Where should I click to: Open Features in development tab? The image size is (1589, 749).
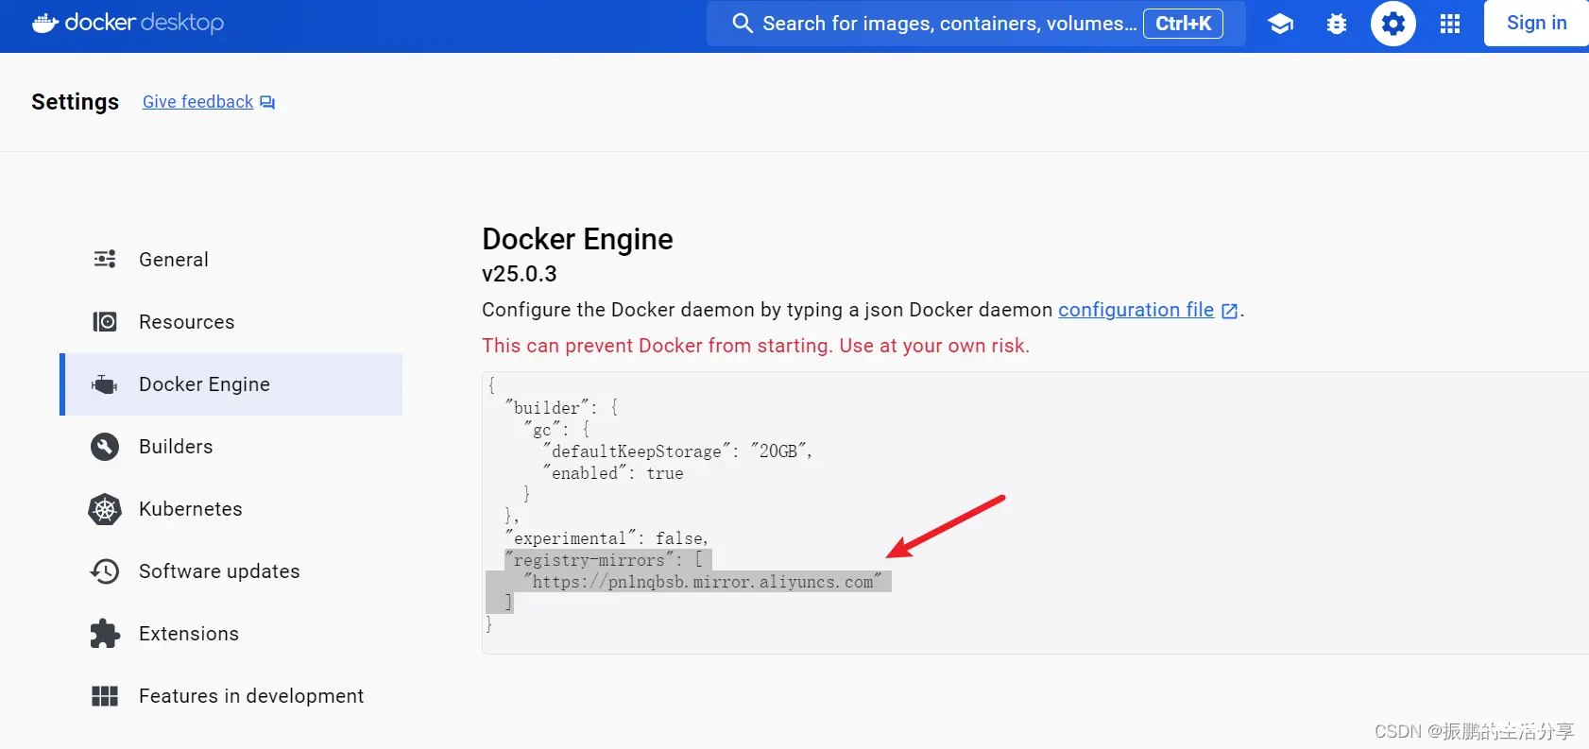(231, 696)
